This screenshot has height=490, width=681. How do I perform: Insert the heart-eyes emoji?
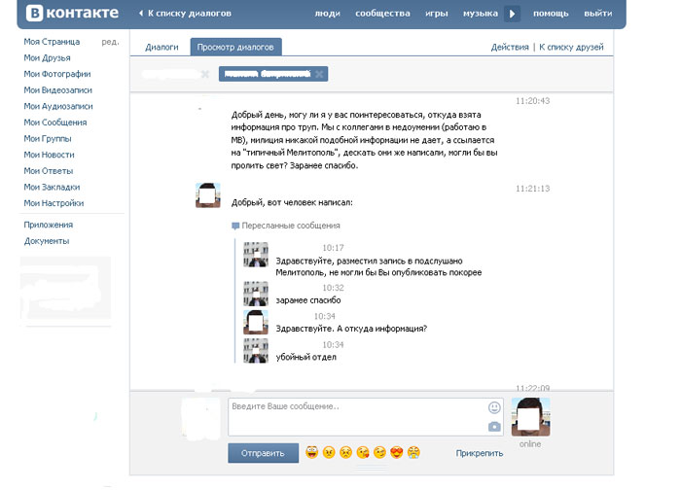pos(396,452)
